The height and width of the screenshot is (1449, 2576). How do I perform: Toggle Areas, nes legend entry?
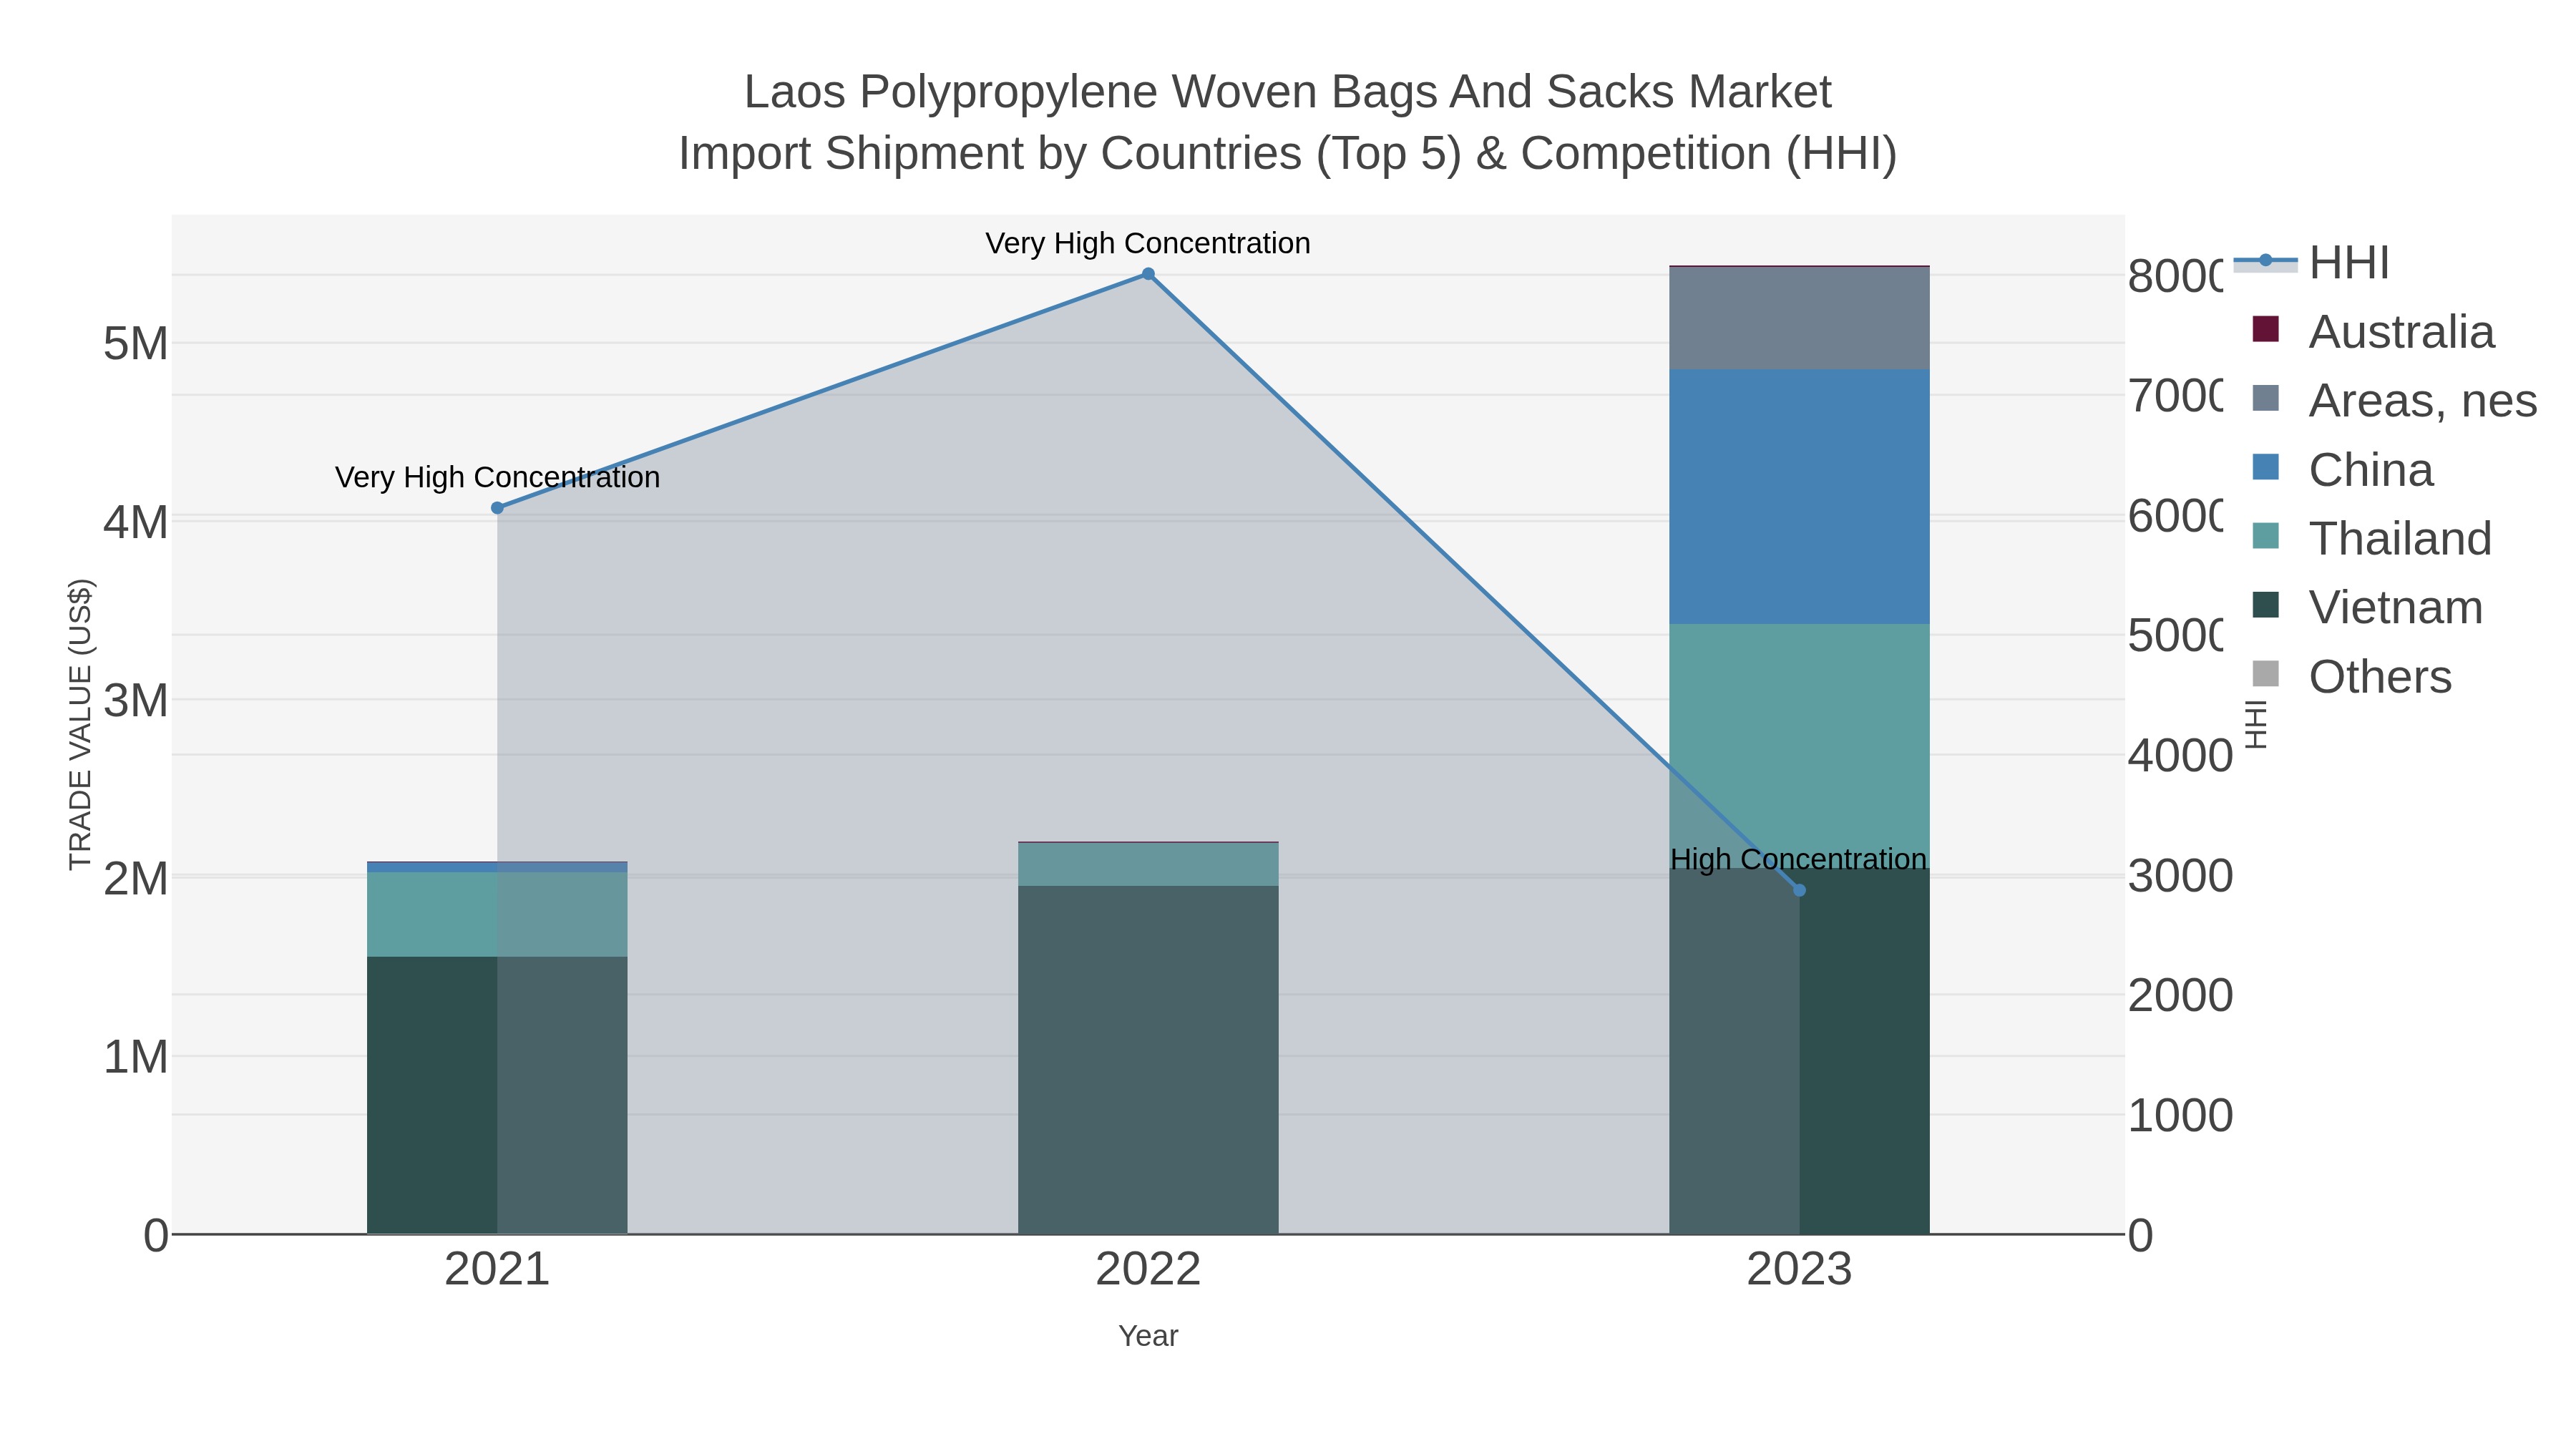pyautogui.click(x=2394, y=400)
